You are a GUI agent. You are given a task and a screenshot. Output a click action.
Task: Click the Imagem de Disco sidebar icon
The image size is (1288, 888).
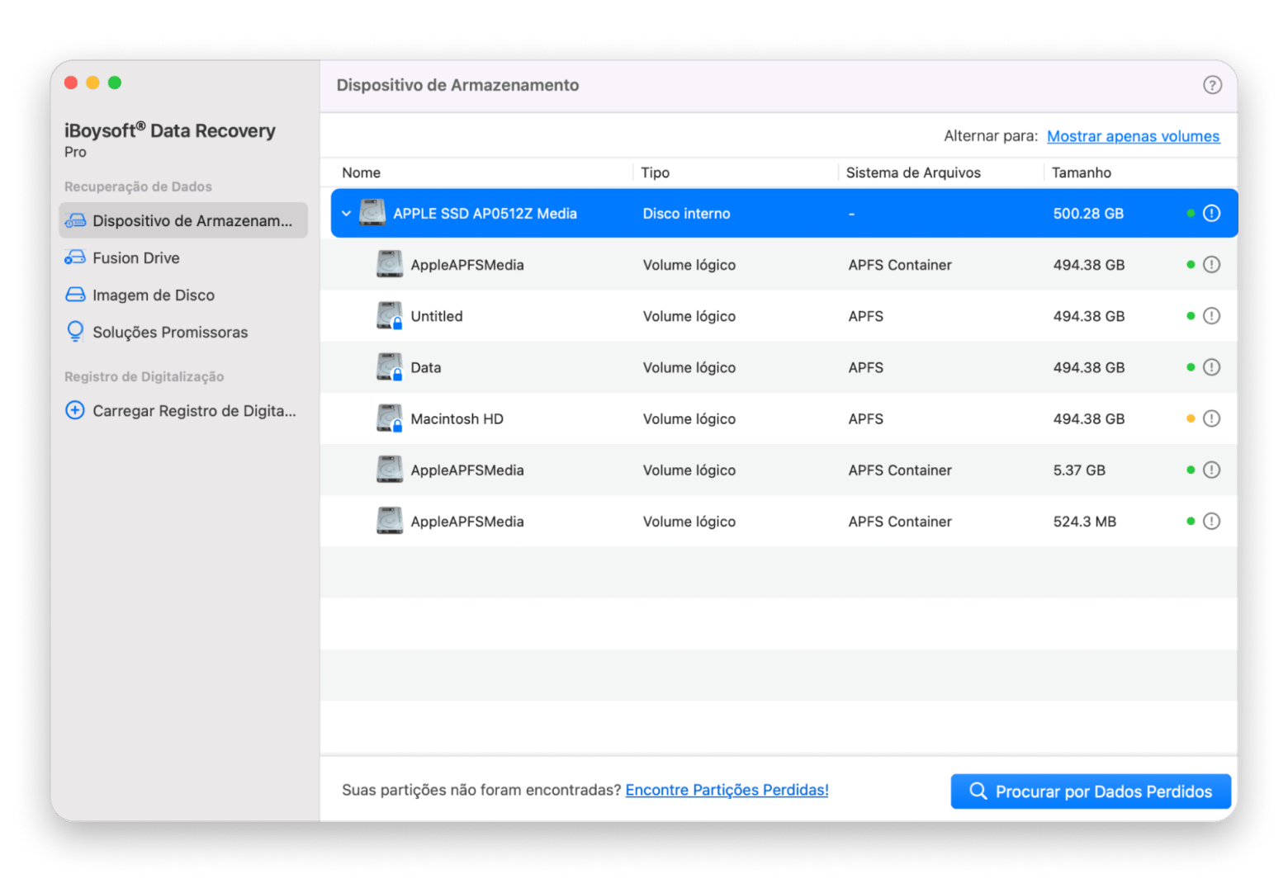[x=75, y=295]
